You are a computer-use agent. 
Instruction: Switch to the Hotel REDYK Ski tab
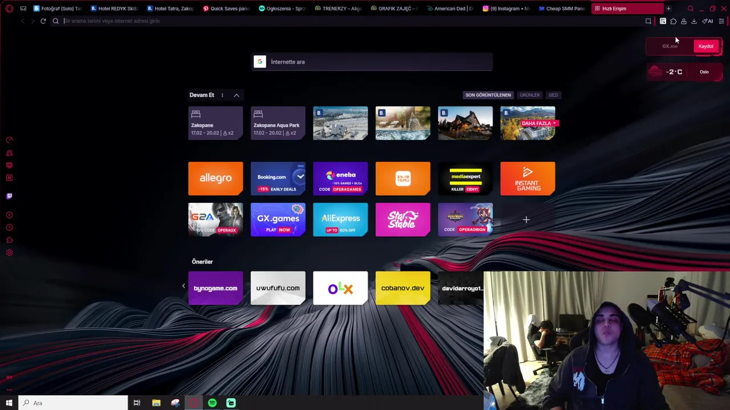(x=114, y=9)
